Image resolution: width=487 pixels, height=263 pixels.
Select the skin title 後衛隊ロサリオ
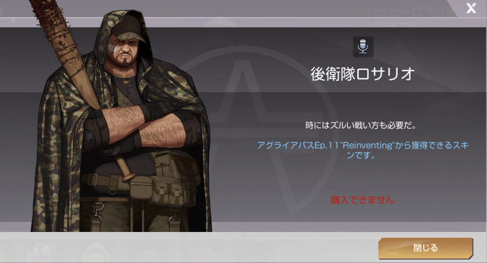click(363, 74)
